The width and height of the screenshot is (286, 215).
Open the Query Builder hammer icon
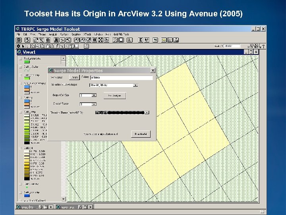(x=68, y=40)
